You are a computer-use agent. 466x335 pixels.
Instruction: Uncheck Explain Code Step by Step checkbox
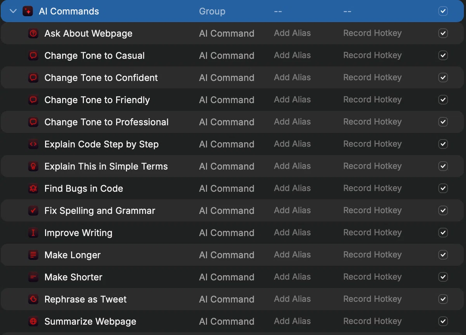tap(443, 144)
